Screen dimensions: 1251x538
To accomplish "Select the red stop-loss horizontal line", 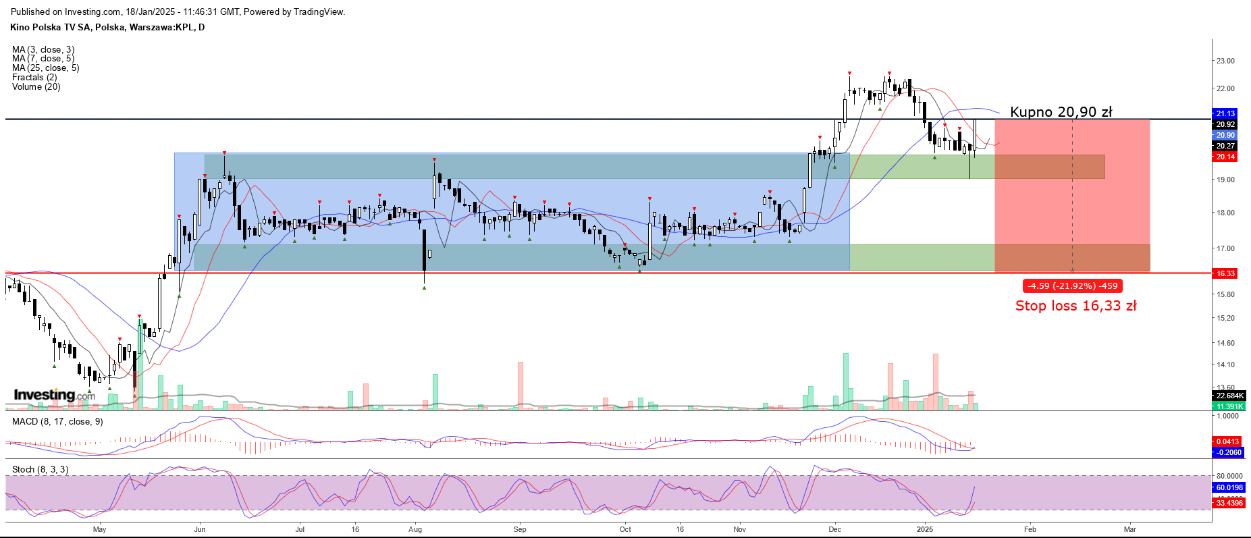I will [x=608, y=273].
